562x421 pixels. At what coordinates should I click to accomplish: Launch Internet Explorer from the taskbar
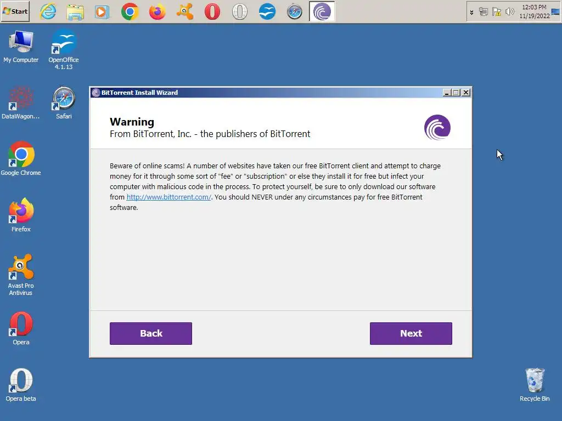[x=48, y=12]
